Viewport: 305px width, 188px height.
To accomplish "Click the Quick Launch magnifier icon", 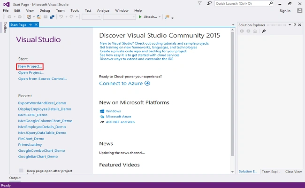I will pos(271,3).
